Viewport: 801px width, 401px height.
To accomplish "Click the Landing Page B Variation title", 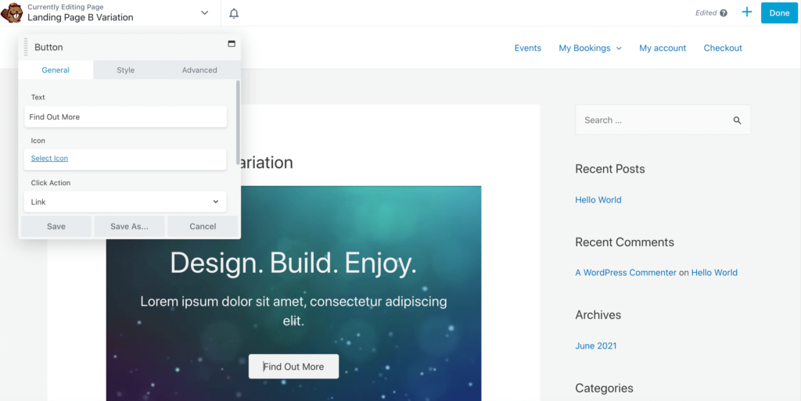I will 81,17.
